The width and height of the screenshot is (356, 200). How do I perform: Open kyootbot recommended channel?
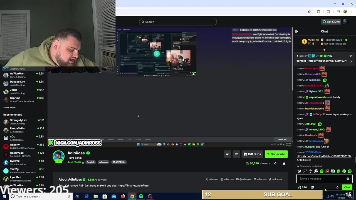[24, 179]
